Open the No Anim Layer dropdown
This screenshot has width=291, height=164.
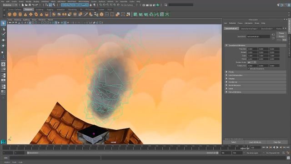254,153
